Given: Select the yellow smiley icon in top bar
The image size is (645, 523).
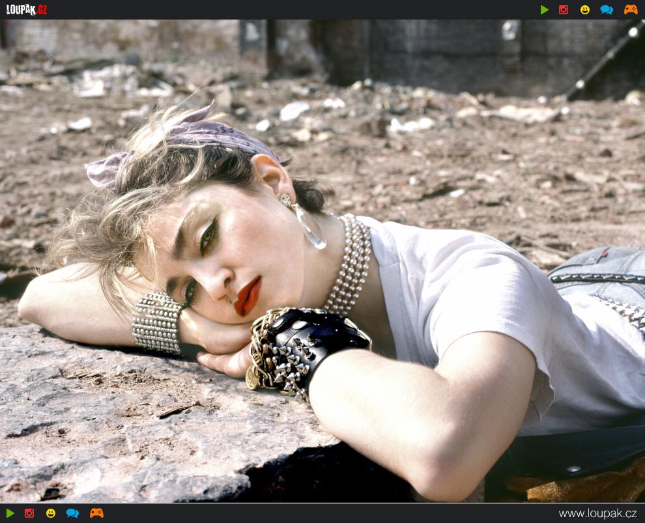Looking at the screenshot, I should 585,10.
